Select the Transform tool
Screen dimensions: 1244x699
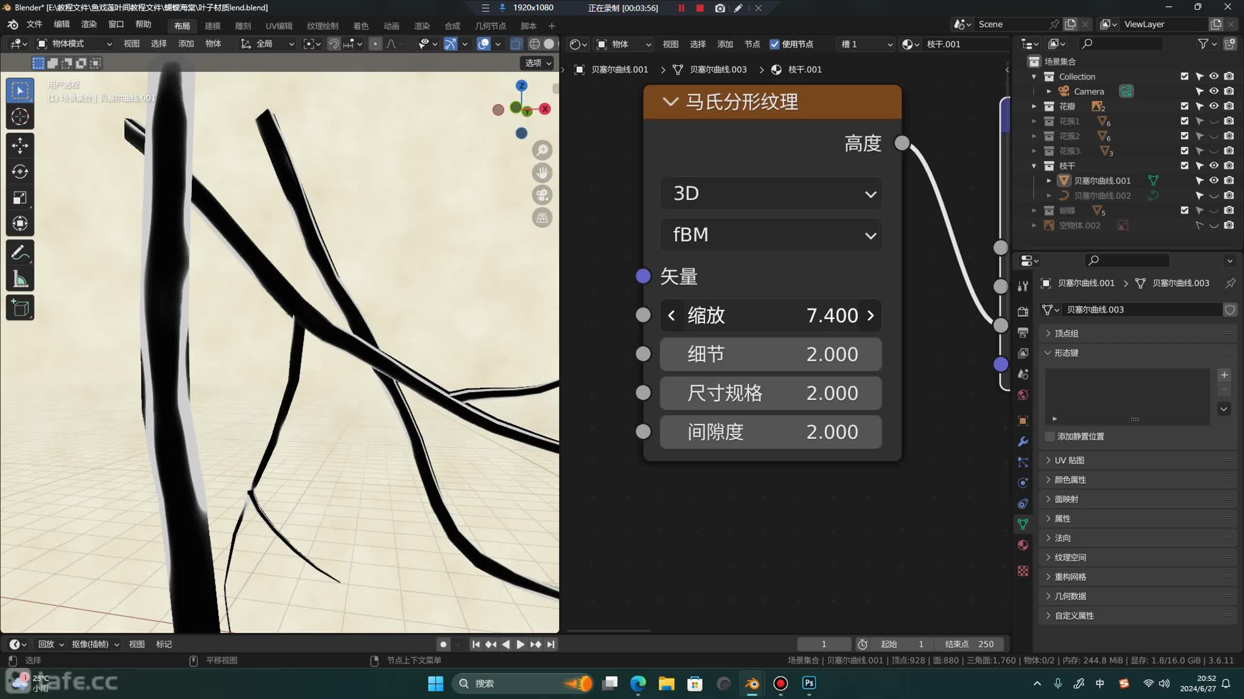coord(20,224)
